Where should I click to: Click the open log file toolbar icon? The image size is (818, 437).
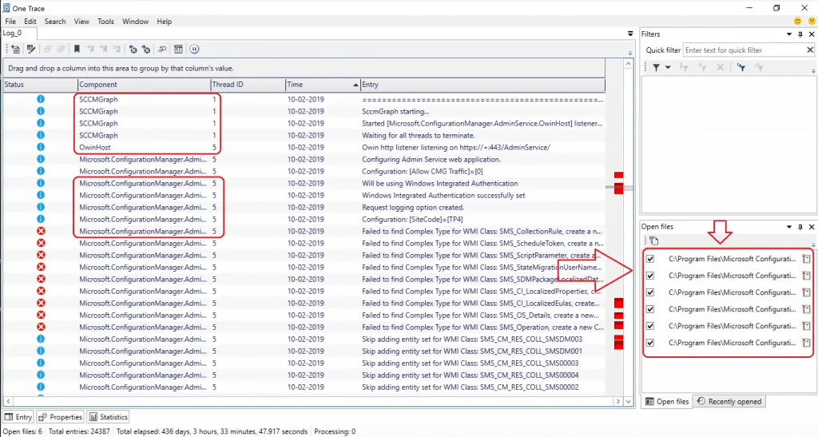(15, 49)
